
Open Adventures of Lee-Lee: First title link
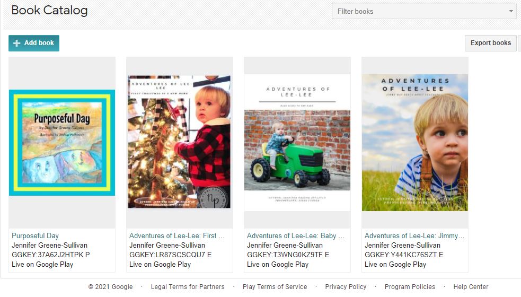pos(176,235)
